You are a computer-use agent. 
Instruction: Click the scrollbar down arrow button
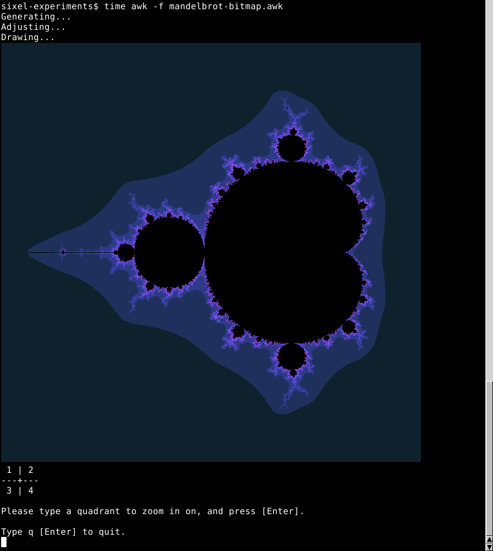[489, 547]
